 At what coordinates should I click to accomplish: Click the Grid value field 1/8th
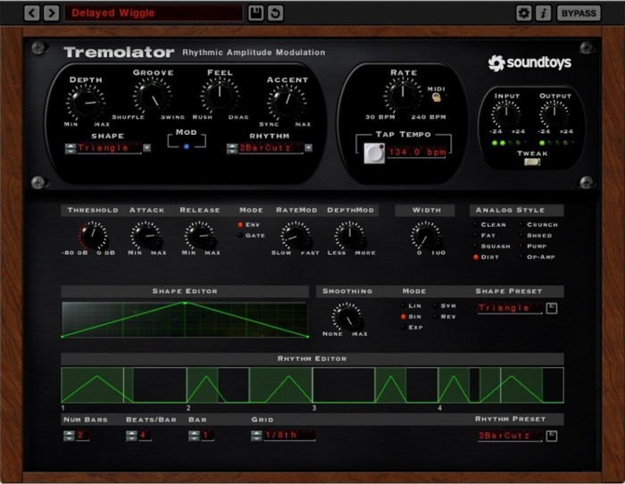(289, 436)
